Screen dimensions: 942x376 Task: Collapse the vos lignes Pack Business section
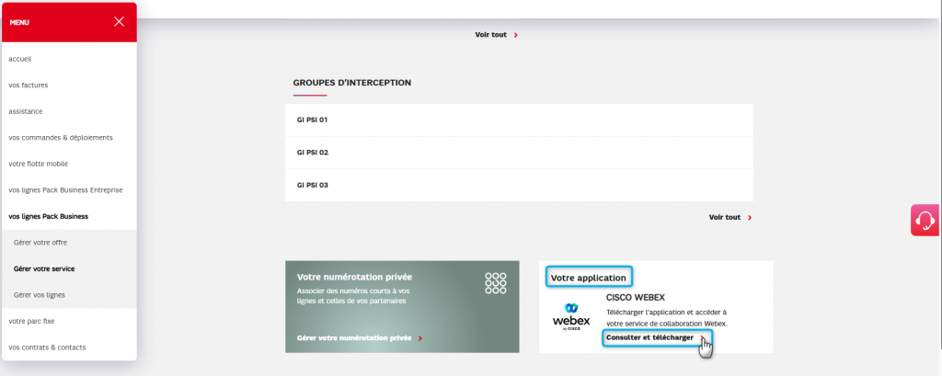55,216
